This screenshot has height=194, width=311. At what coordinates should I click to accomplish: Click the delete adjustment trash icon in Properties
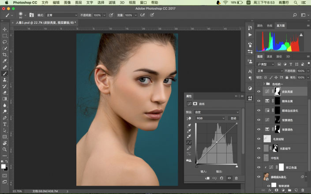tap(236, 178)
